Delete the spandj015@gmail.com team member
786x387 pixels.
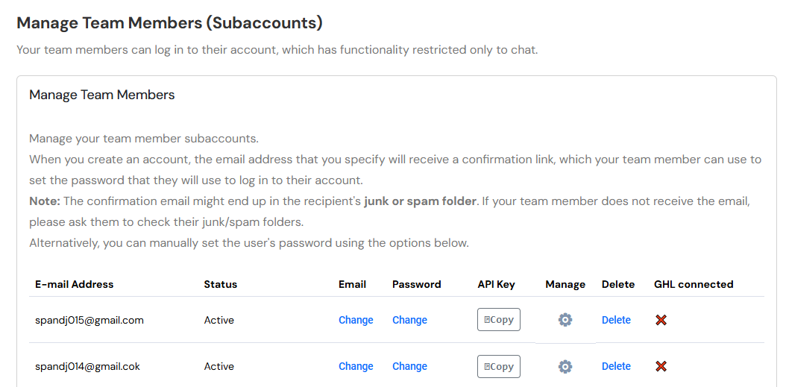click(x=616, y=320)
